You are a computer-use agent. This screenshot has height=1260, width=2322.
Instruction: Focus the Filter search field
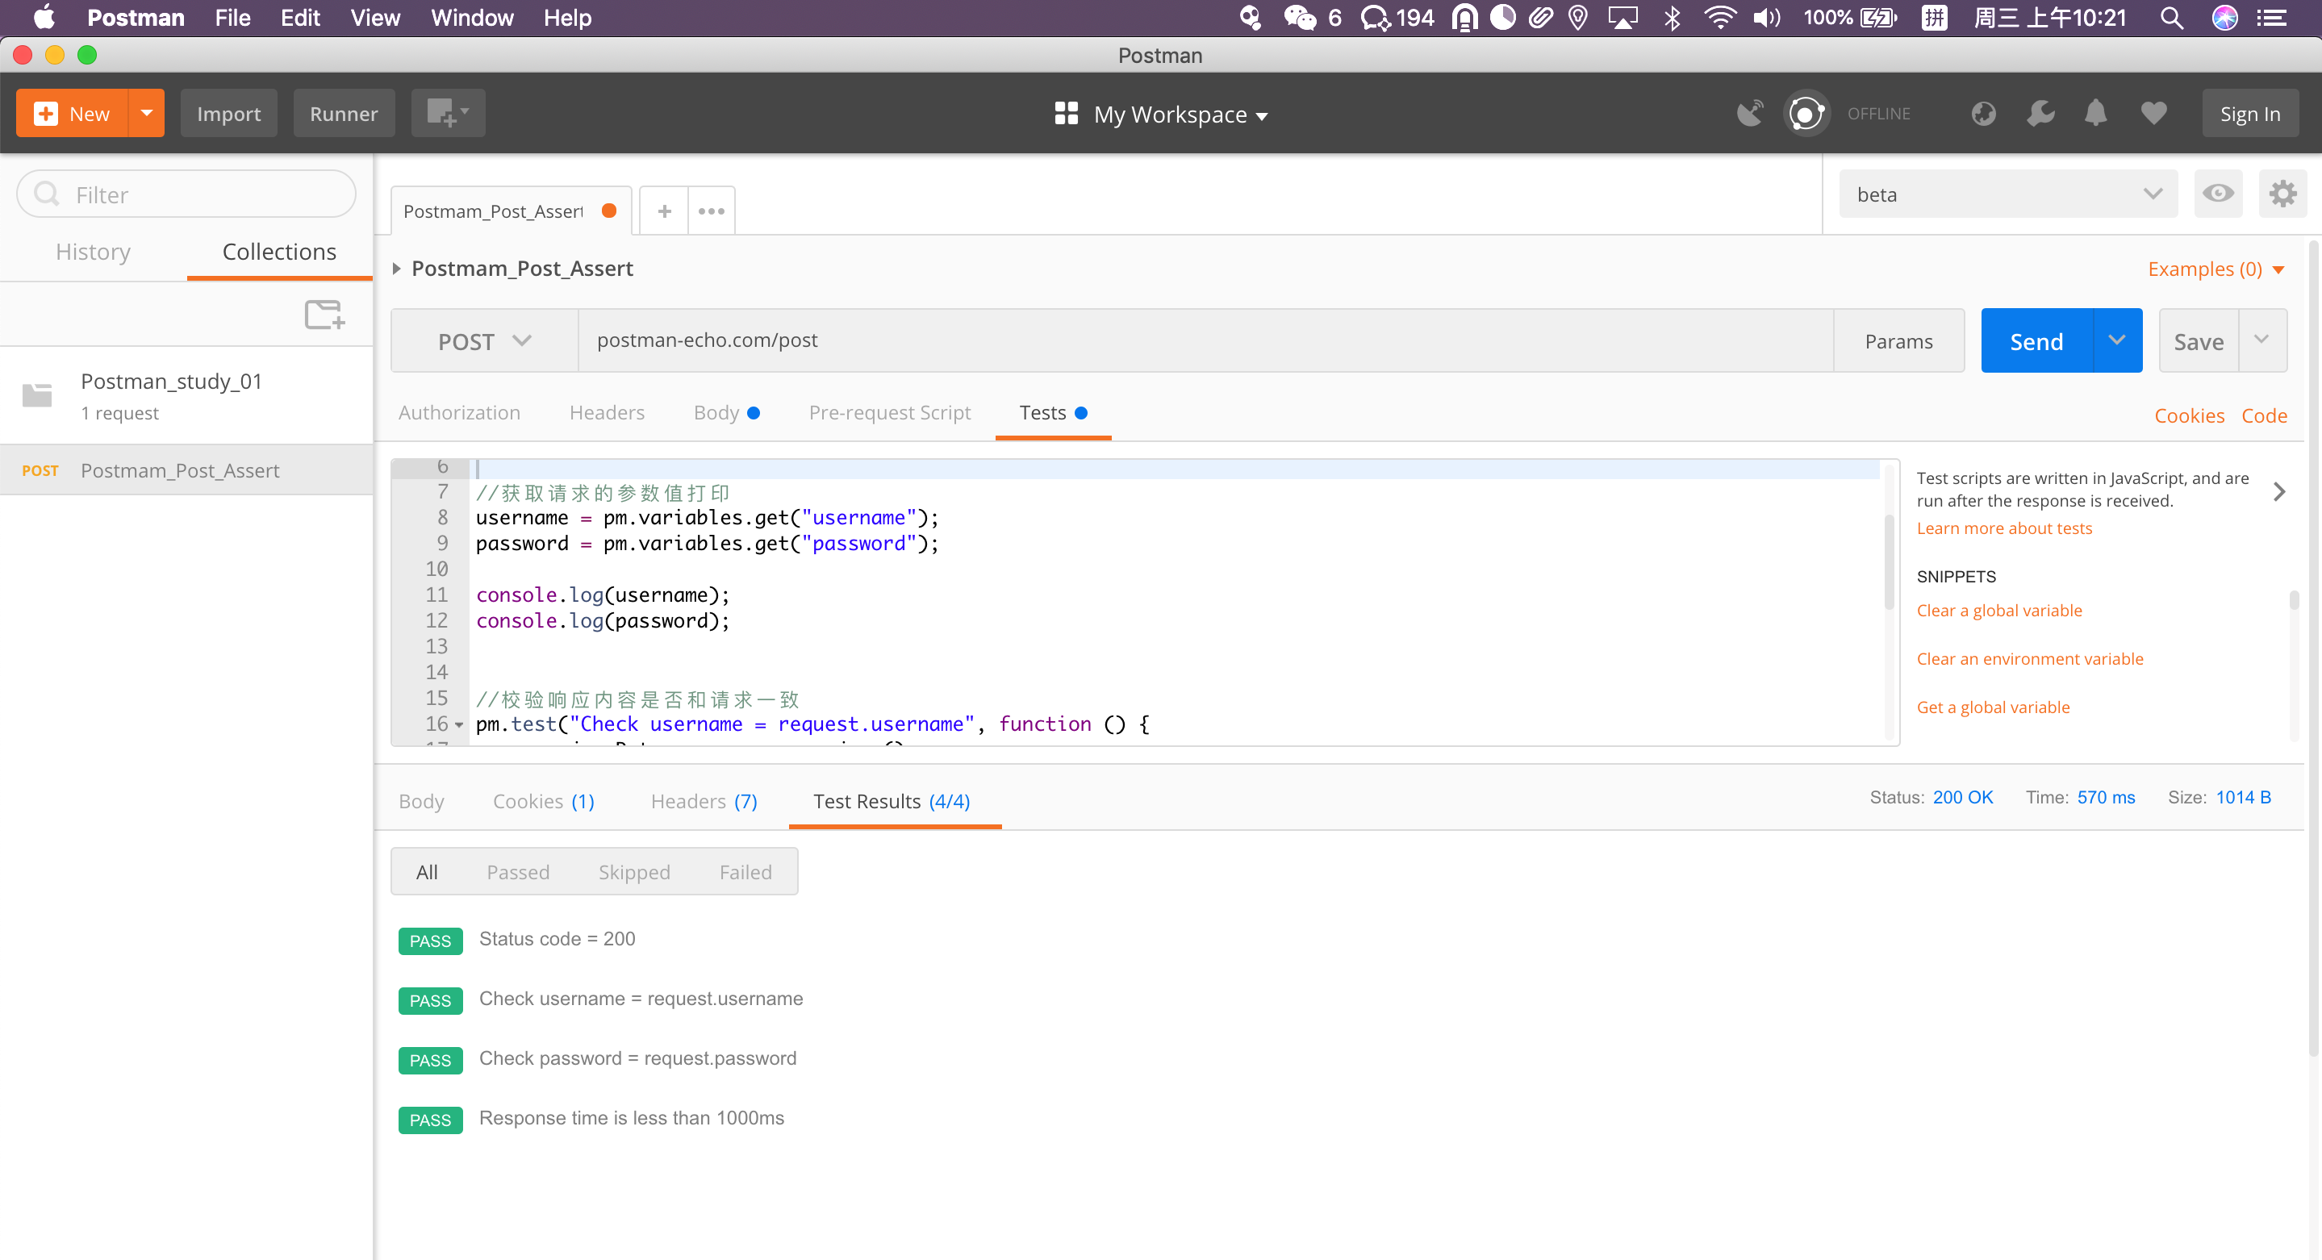186,194
